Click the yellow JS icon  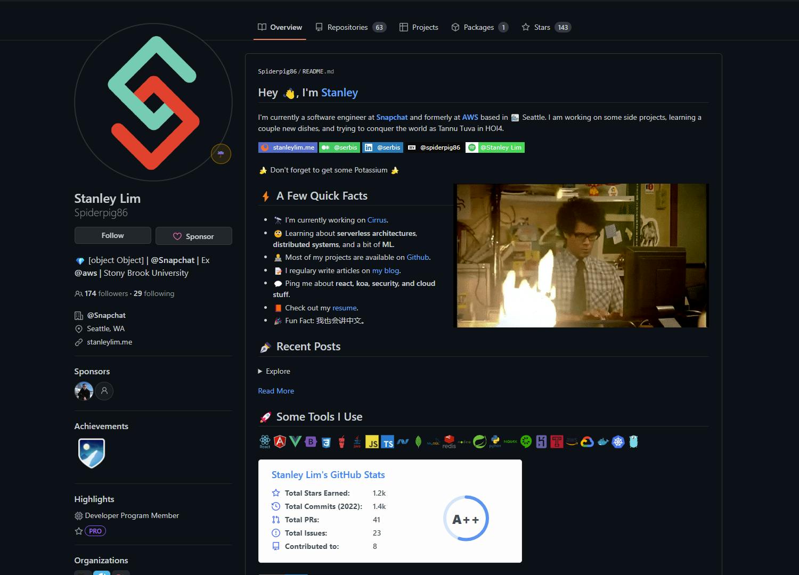click(372, 442)
